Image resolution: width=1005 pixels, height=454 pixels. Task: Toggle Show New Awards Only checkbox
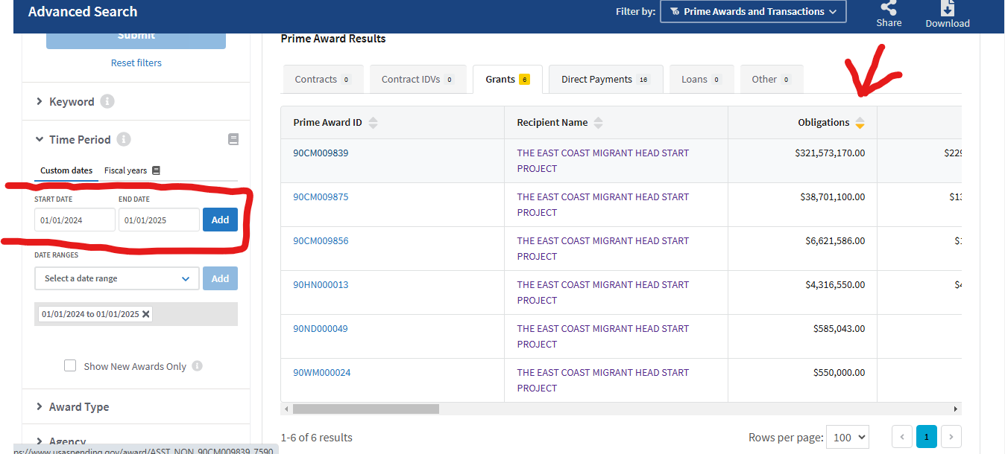tap(70, 365)
